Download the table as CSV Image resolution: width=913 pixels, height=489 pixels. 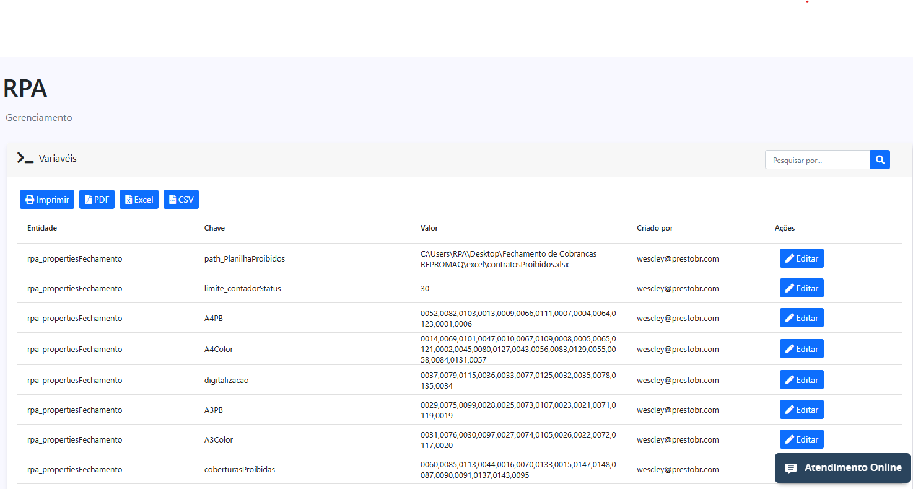coord(181,200)
